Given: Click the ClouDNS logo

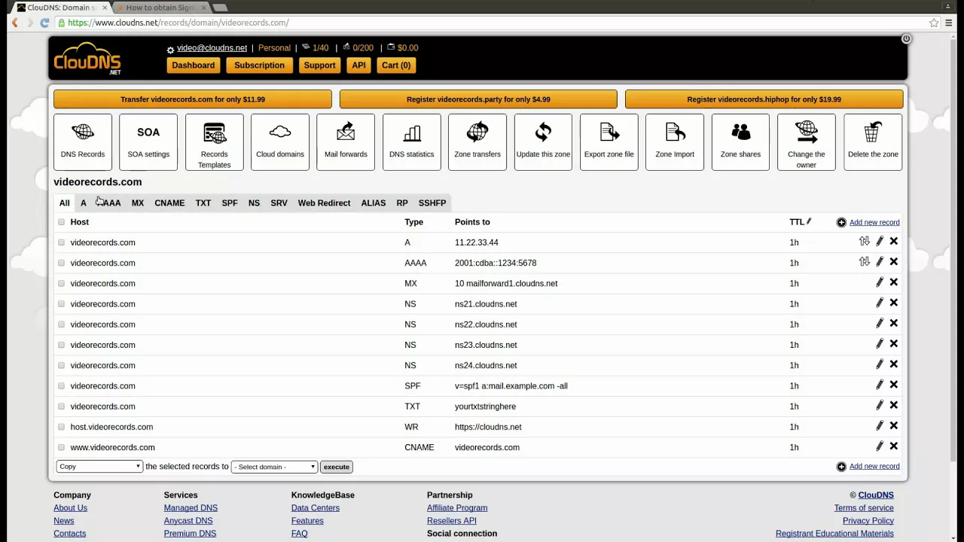Looking at the screenshot, I should [87, 59].
